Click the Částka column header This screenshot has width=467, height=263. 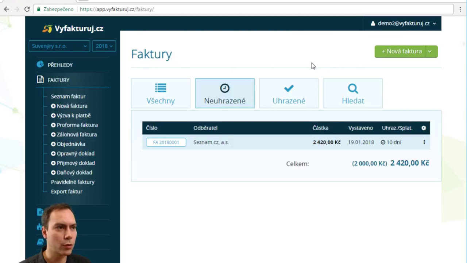click(320, 128)
